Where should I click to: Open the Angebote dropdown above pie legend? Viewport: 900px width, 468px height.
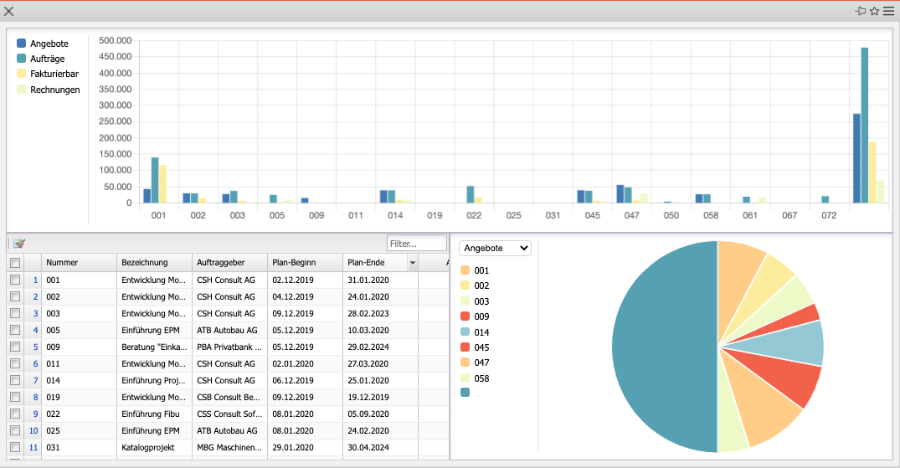[x=496, y=248]
